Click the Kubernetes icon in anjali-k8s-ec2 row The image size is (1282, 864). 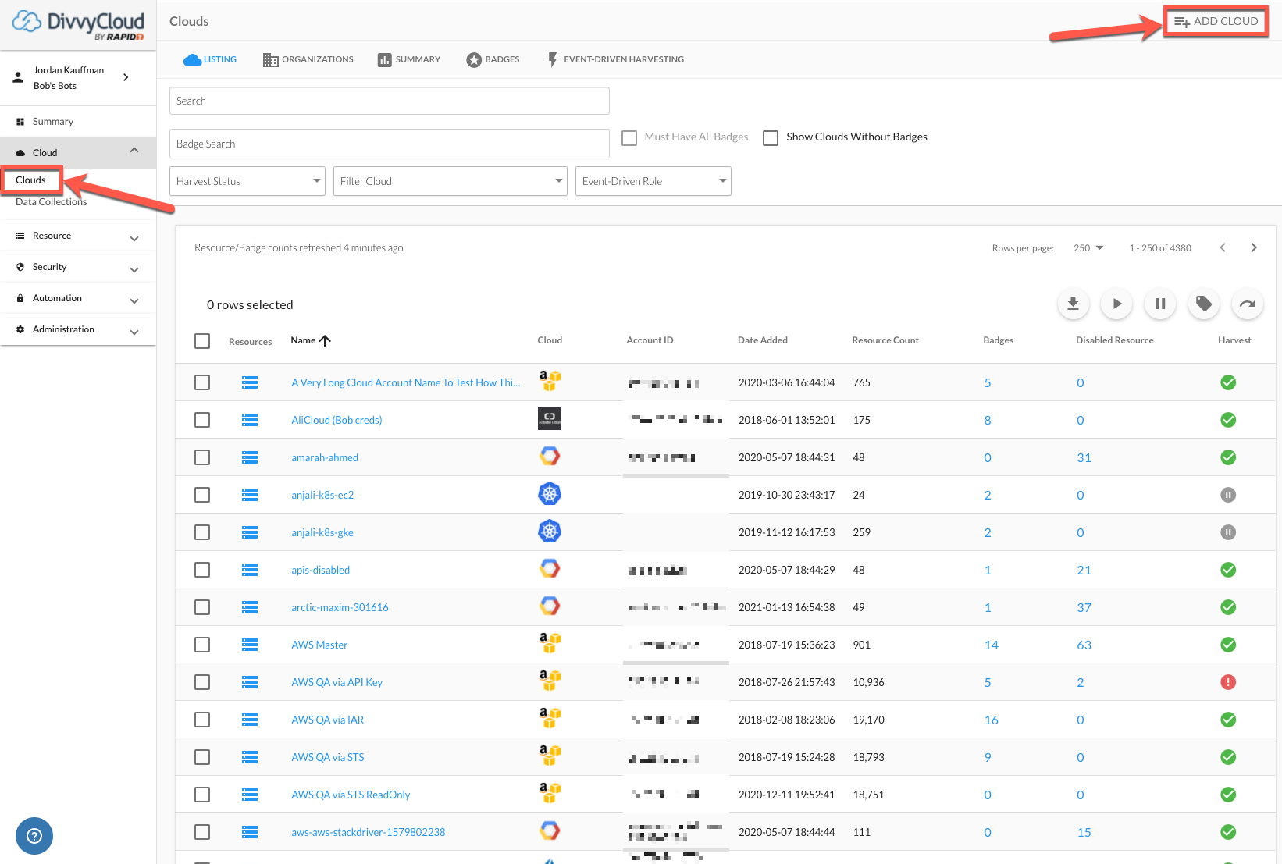(x=550, y=494)
